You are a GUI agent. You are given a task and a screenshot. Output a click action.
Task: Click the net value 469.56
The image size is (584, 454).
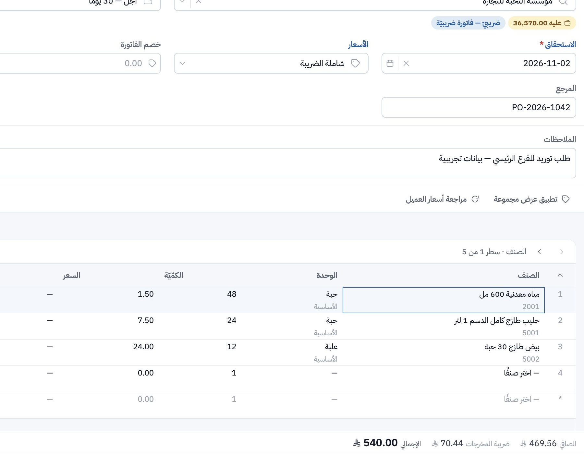[x=543, y=443]
